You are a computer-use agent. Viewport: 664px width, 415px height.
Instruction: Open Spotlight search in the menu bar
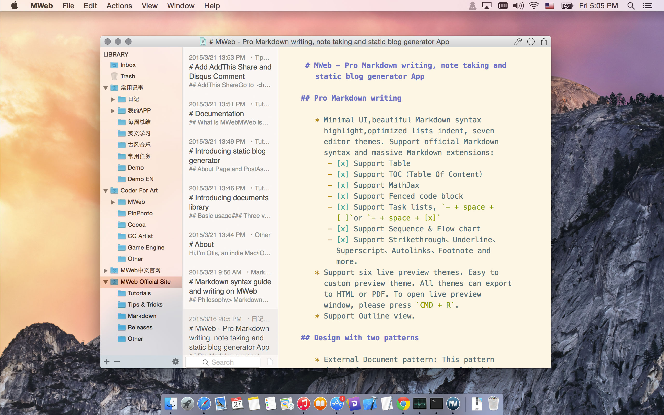point(631,6)
